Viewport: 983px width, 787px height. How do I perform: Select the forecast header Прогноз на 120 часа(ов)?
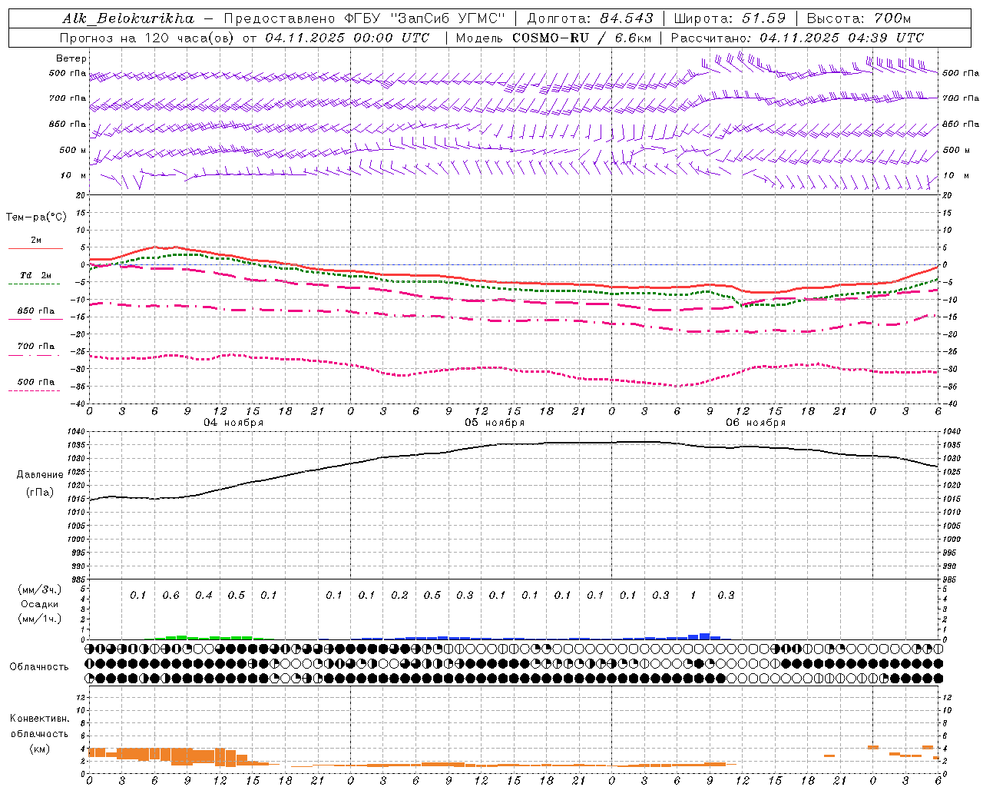[148, 38]
